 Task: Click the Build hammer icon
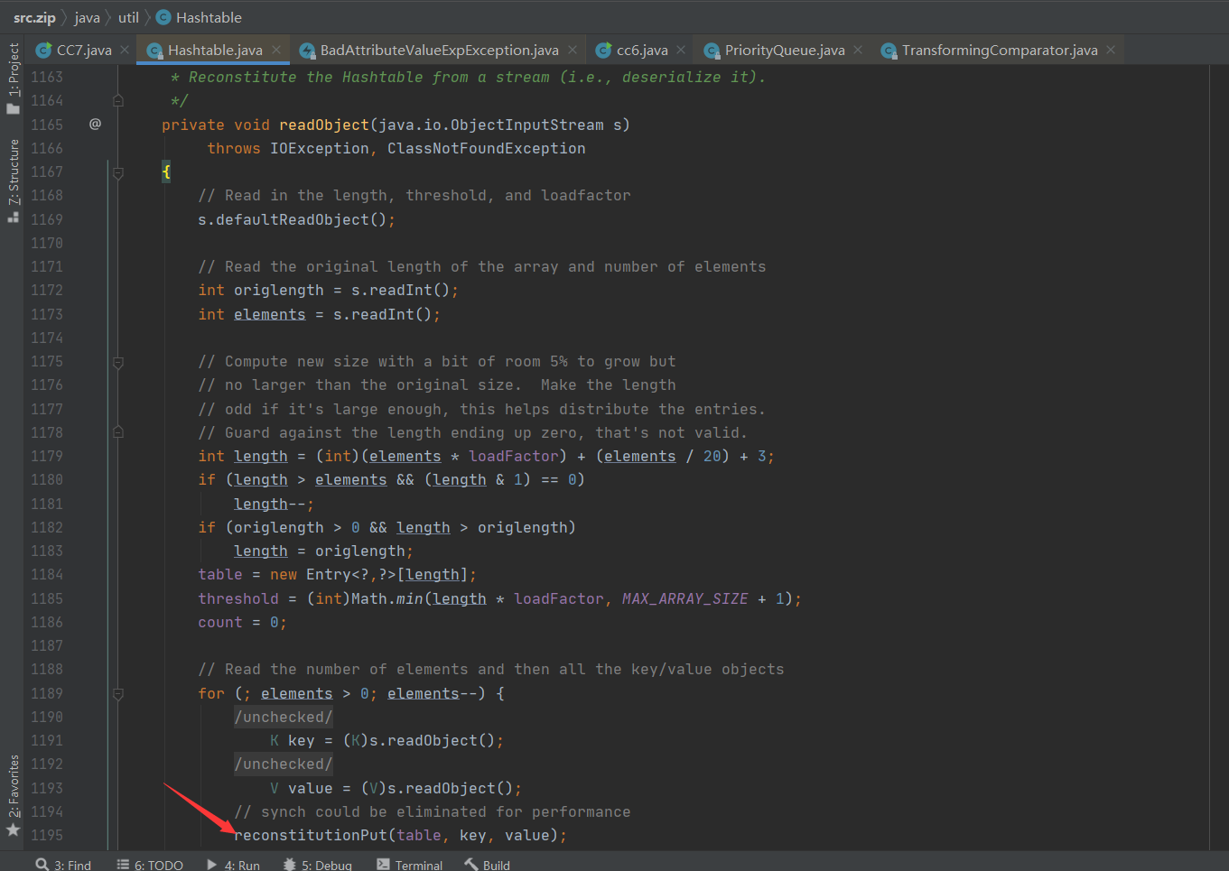click(471, 865)
